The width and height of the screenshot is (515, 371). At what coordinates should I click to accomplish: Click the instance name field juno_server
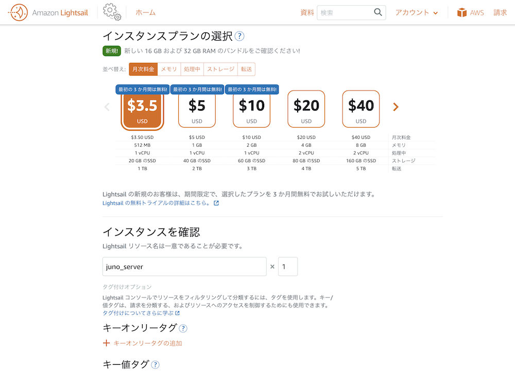click(x=184, y=267)
